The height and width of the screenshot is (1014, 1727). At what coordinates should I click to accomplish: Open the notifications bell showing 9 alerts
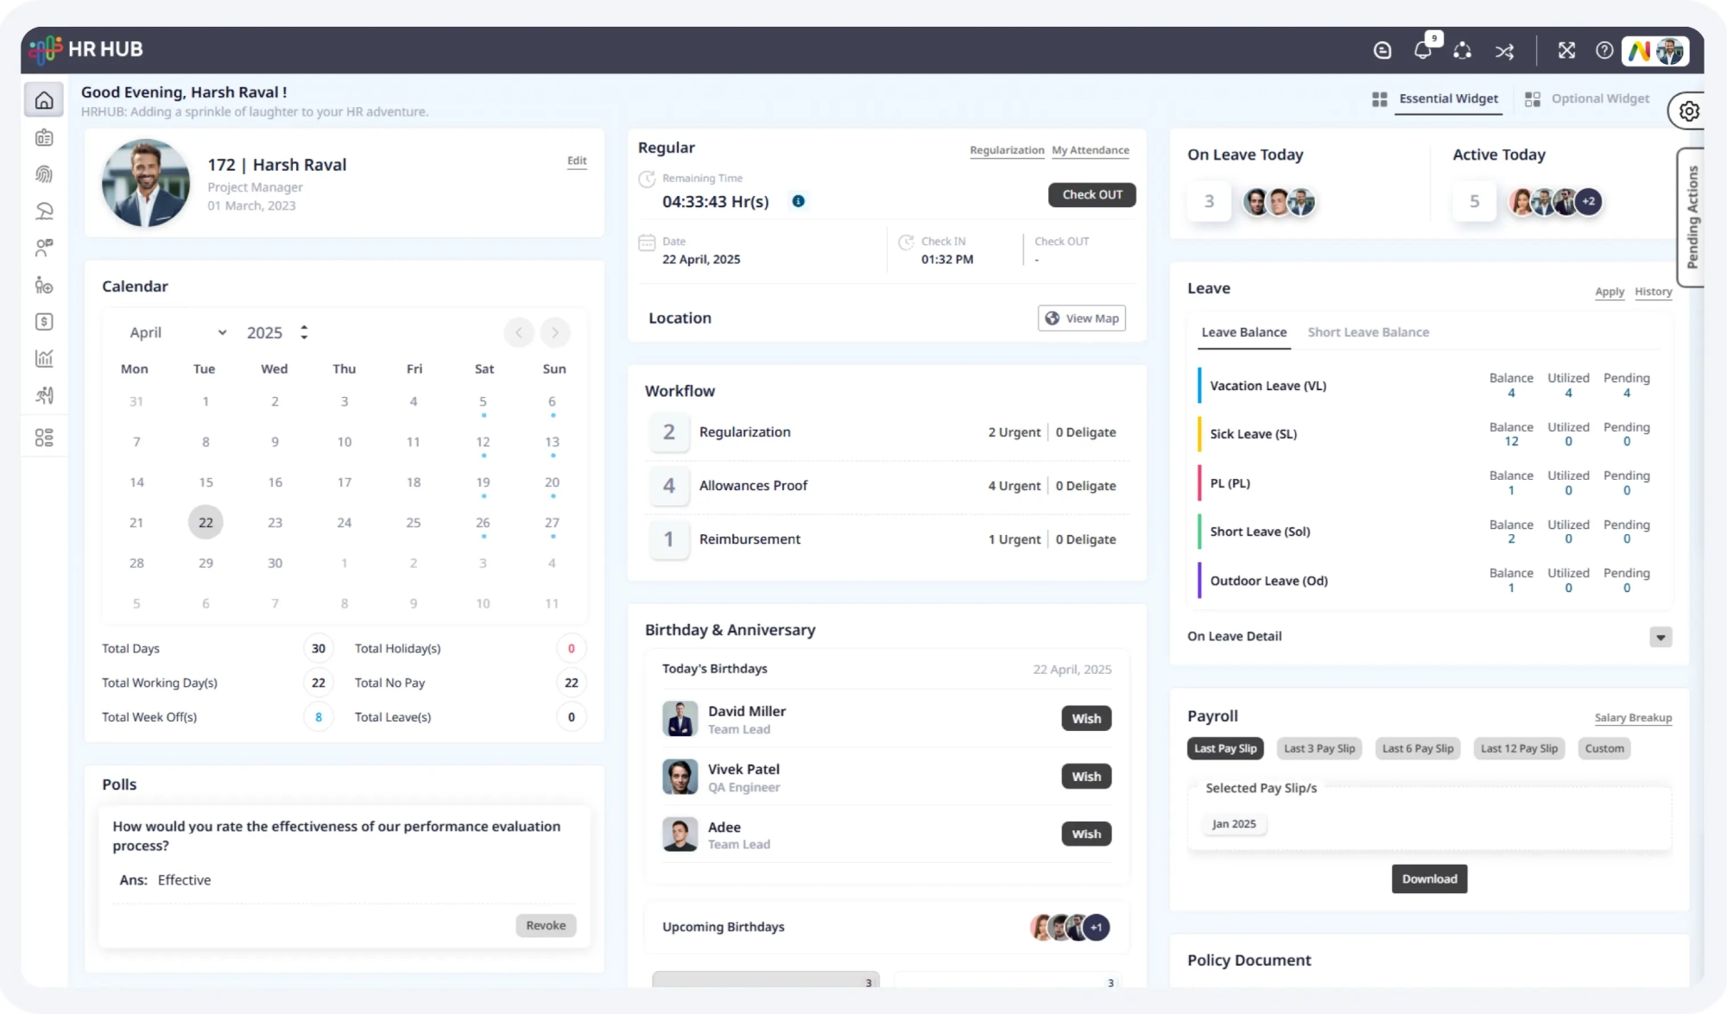[1424, 51]
